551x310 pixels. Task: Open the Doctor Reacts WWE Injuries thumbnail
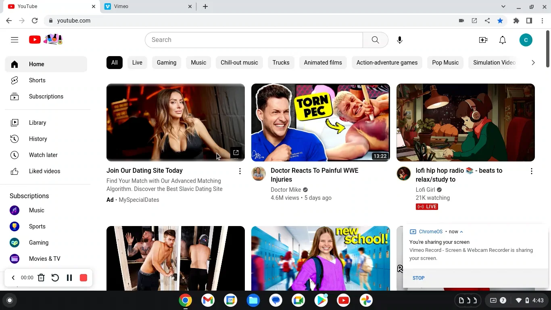point(320,122)
